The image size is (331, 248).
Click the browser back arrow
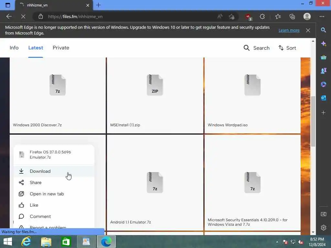click(x=9, y=16)
